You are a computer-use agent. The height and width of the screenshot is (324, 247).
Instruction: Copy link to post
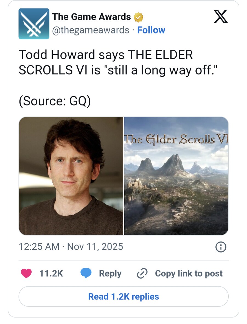coord(189,273)
